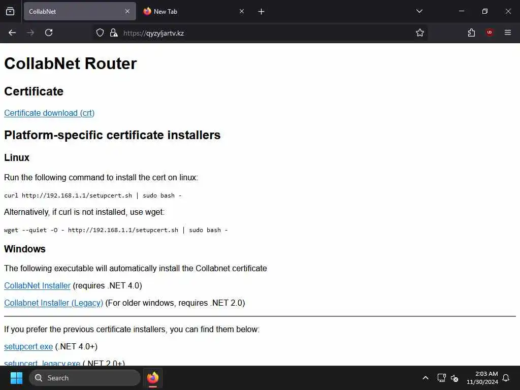Image resolution: width=520 pixels, height=390 pixels.
Task: Open Firefox application hamburger menu
Action: pyautogui.click(x=508, y=32)
